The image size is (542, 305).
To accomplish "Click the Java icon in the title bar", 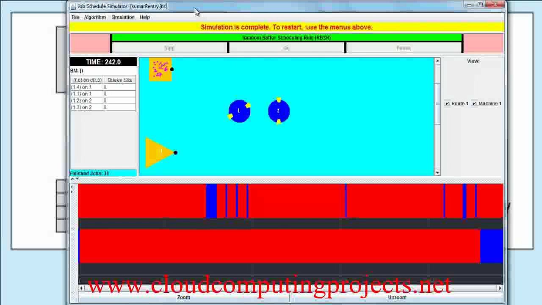I will [x=73, y=6].
